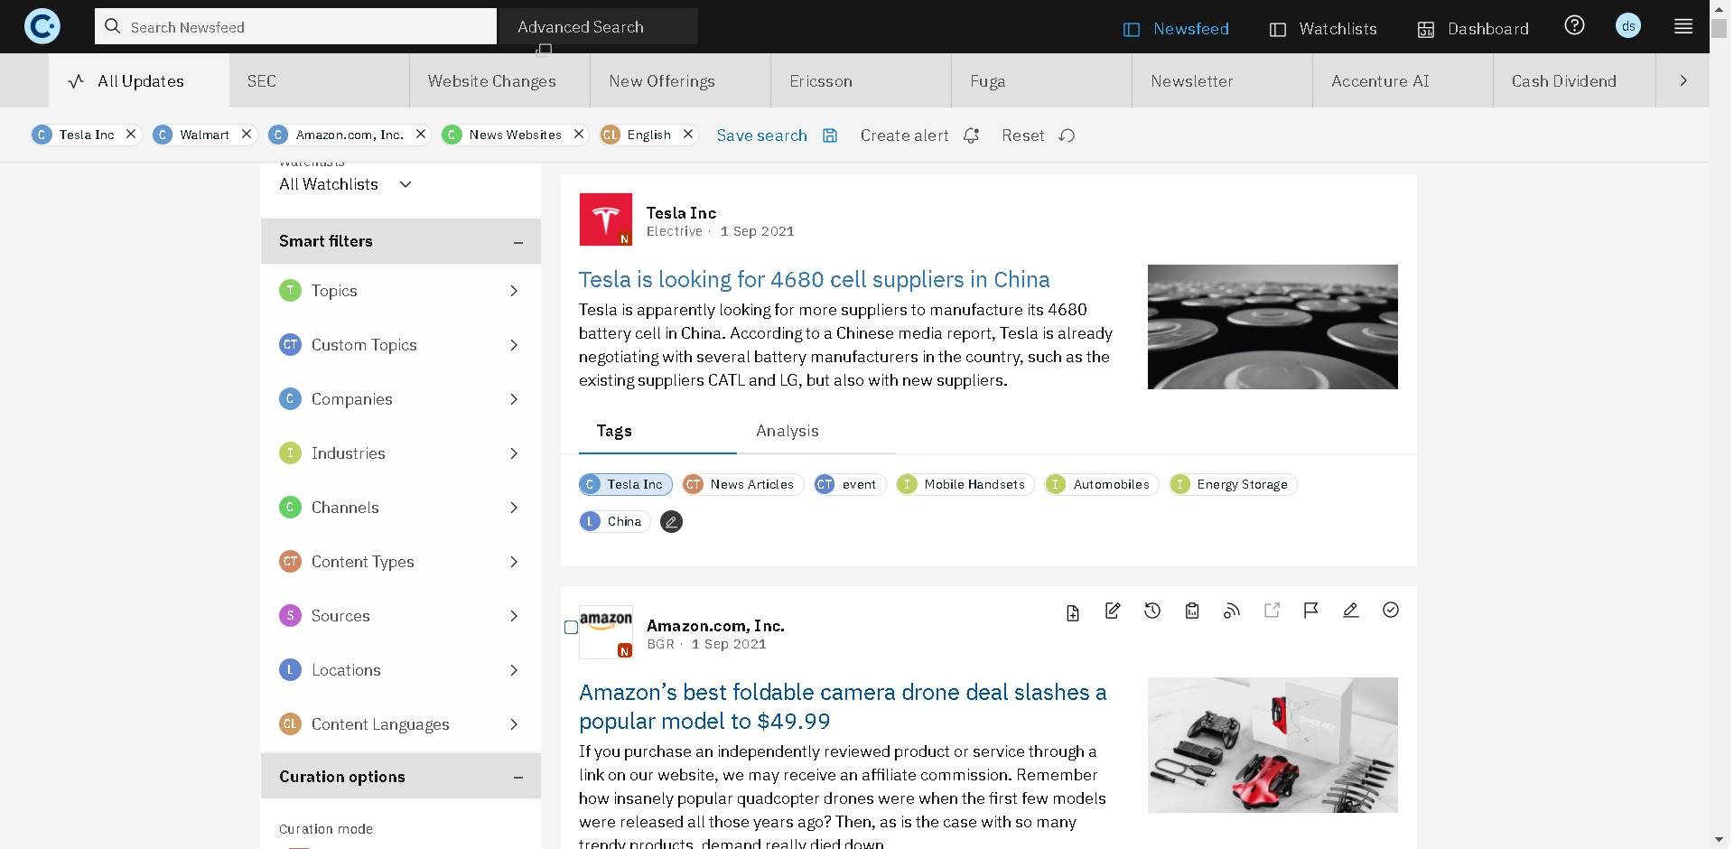Open the ds user avatar menu
Screen dimensions: 1734x849
coord(1627,26)
